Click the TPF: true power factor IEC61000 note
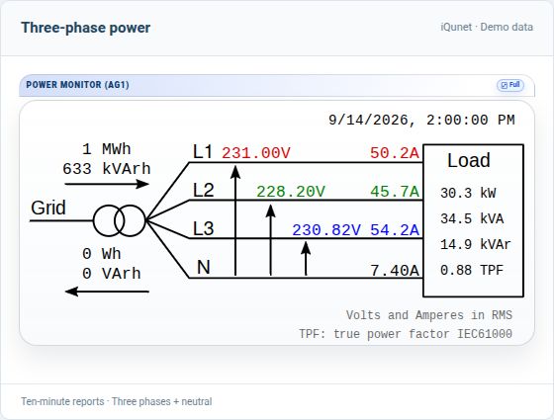Image resolution: width=554 pixels, height=420 pixels. pyautogui.click(x=406, y=334)
